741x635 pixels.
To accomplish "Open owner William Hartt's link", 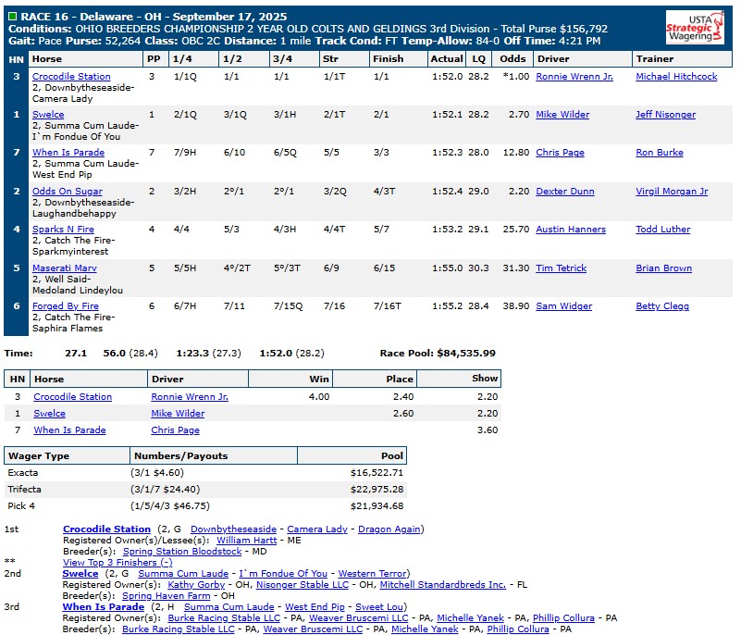I will pos(245,541).
